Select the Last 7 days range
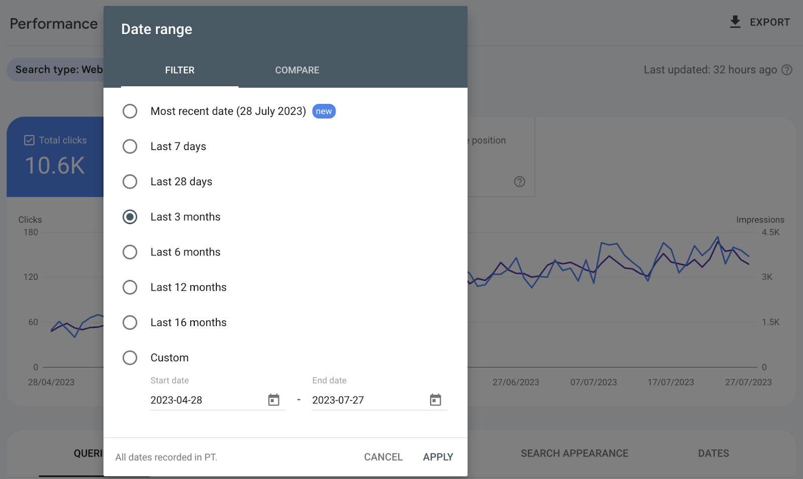 click(x=130, y=146)
